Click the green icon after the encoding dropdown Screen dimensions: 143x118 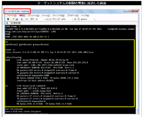[75, 19]
